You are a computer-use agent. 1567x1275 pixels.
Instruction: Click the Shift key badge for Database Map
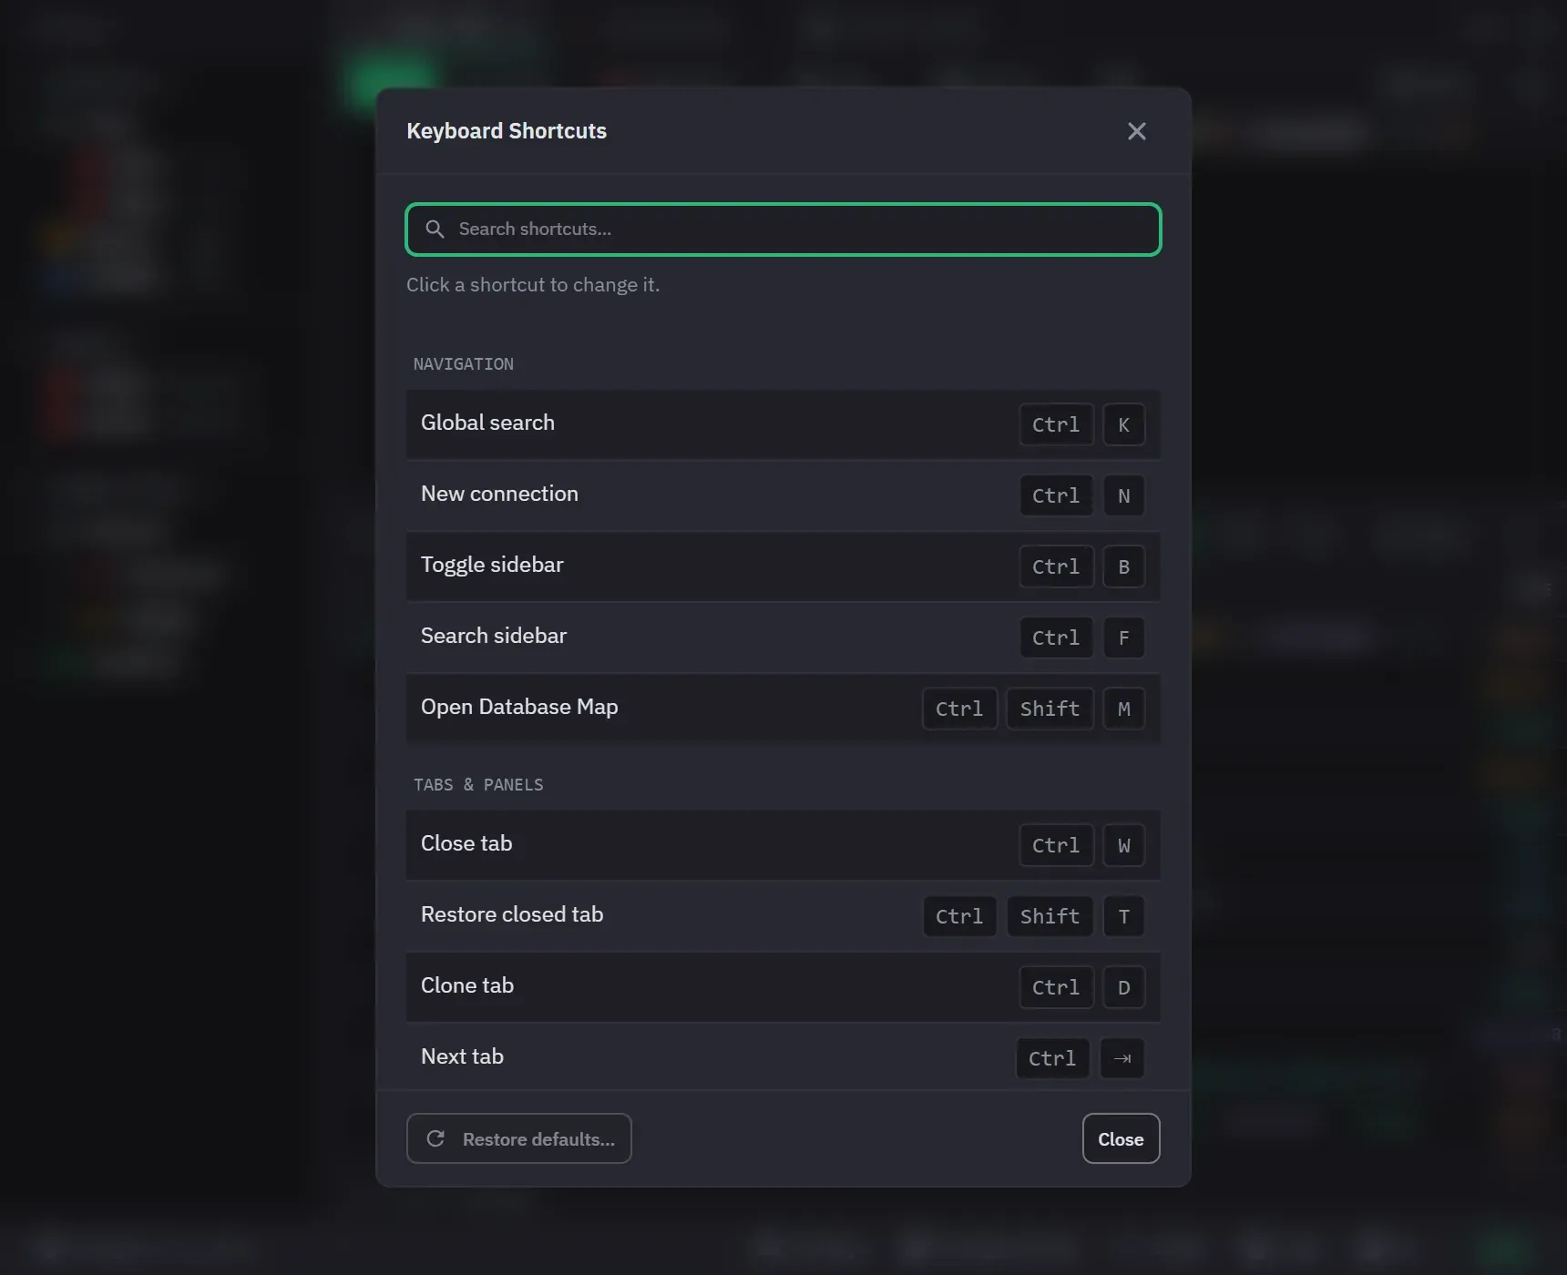tap(1050, 709)
